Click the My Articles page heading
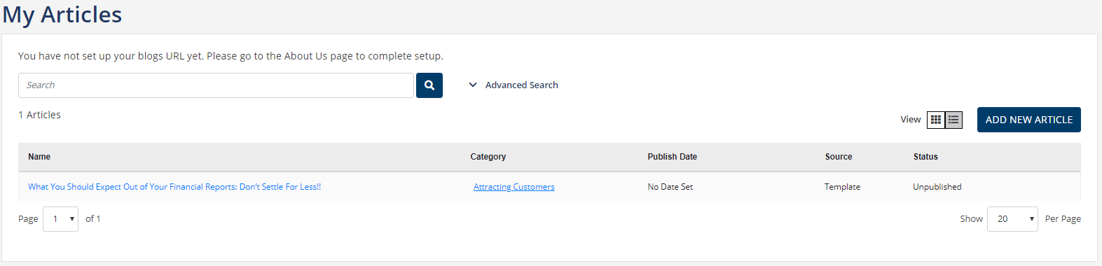1102x266 pixels. [62, 15]
